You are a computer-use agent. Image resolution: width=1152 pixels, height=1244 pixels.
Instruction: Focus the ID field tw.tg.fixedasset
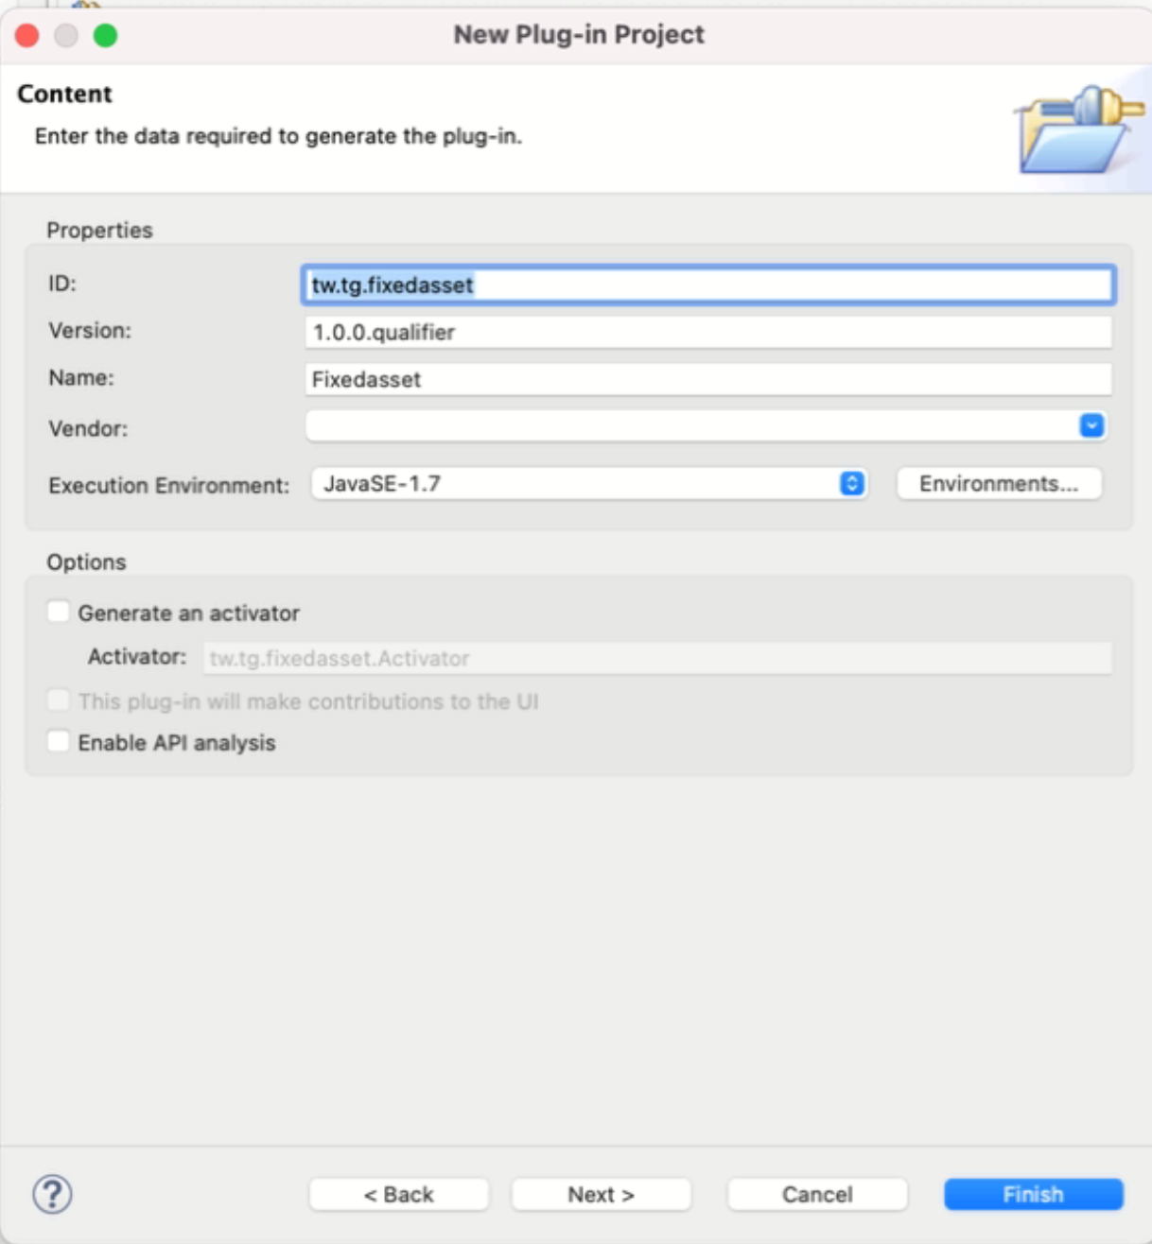(708, 285)
